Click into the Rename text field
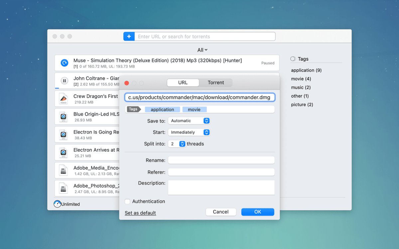This screenshot has height=249, width=399. [x=221, y=160]
